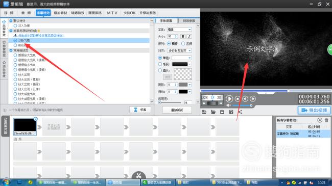Click the hourglass icon button below the effect list
The height and width of the screenshot is (186, 332).
(x=140, y=110)
